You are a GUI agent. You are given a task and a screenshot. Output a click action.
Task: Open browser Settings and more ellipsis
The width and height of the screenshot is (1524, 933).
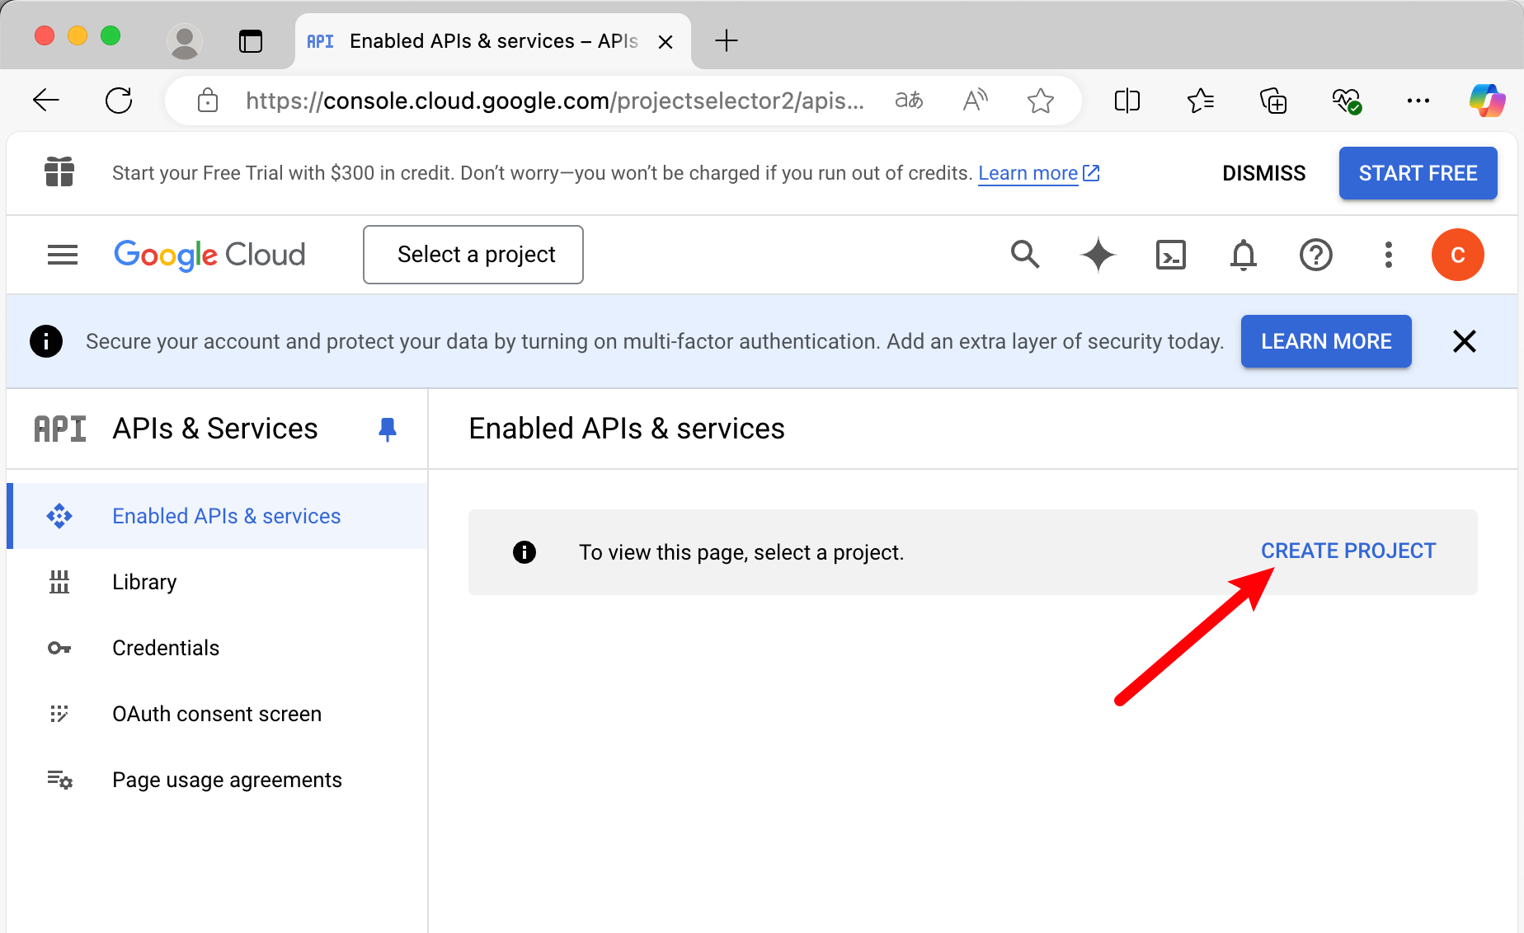[x=1418, y=101]
